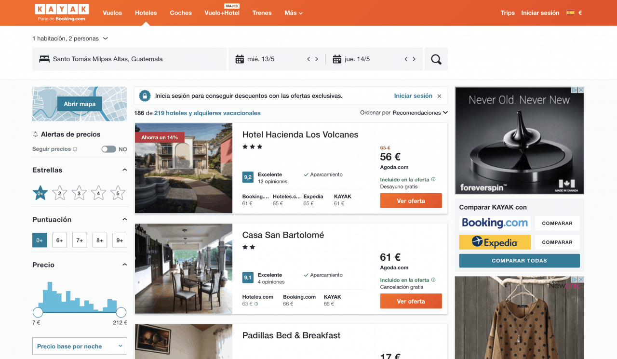Image resolution: width=617 pixels, height=359 pixels.
Task: Click Ver oferta for Casa San Bartolomé
Action: [x=411, y=301]
